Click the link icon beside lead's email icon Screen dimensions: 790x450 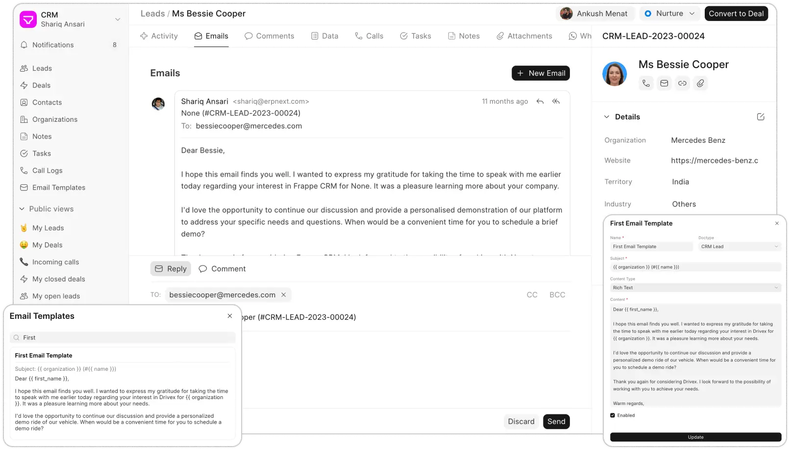(682, 84)
